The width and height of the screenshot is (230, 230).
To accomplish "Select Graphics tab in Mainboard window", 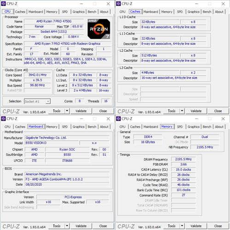I will [79, 127].
